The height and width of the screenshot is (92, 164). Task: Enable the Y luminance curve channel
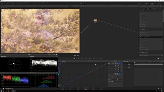[114, 63]
